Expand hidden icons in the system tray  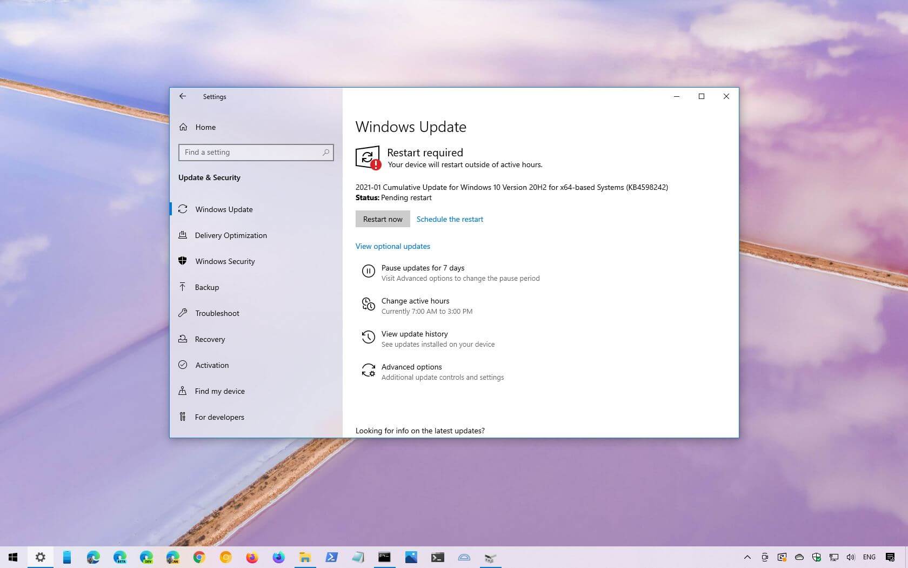point(747,557)
